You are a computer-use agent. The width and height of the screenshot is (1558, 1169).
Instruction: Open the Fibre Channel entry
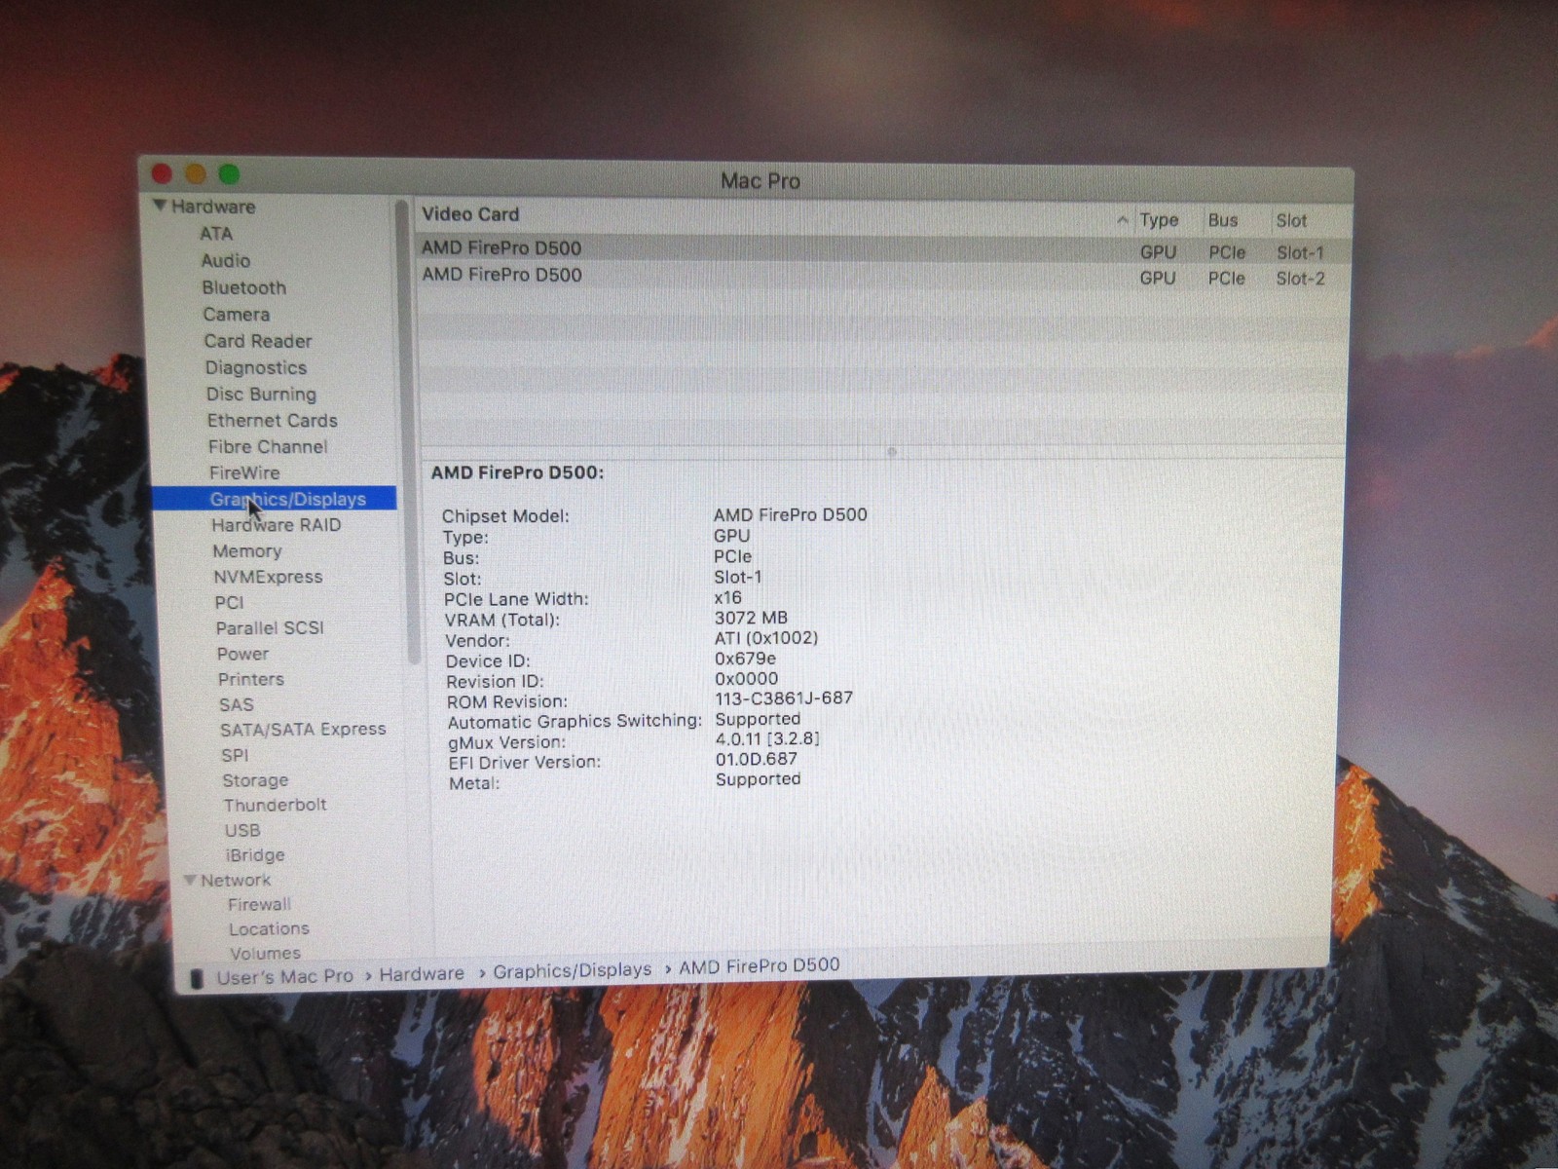267,446
